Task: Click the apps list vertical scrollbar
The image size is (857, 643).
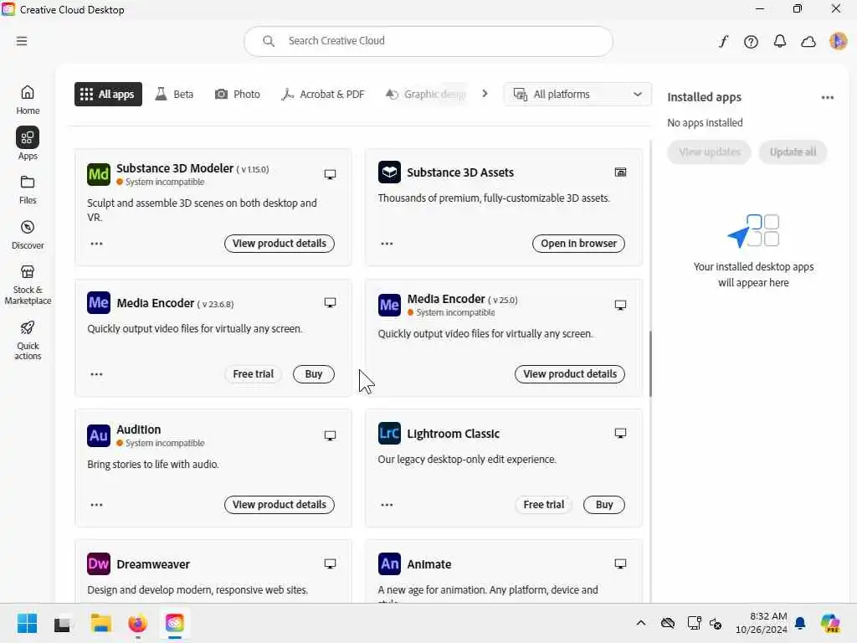Action: (650, 363)
